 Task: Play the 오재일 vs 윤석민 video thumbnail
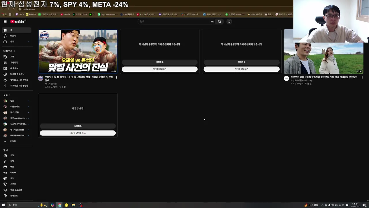pyautogui.click(x=78, y=51)
